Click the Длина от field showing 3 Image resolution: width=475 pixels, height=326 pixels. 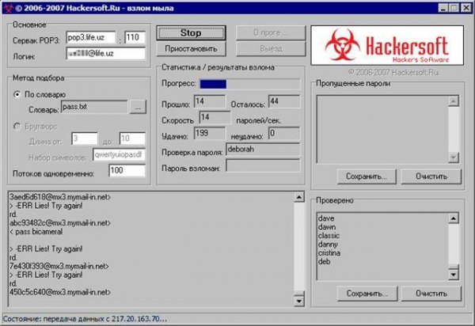point(85,138)
